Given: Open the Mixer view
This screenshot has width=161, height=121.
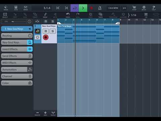Looking at the screenshot, I should (25, 8).
